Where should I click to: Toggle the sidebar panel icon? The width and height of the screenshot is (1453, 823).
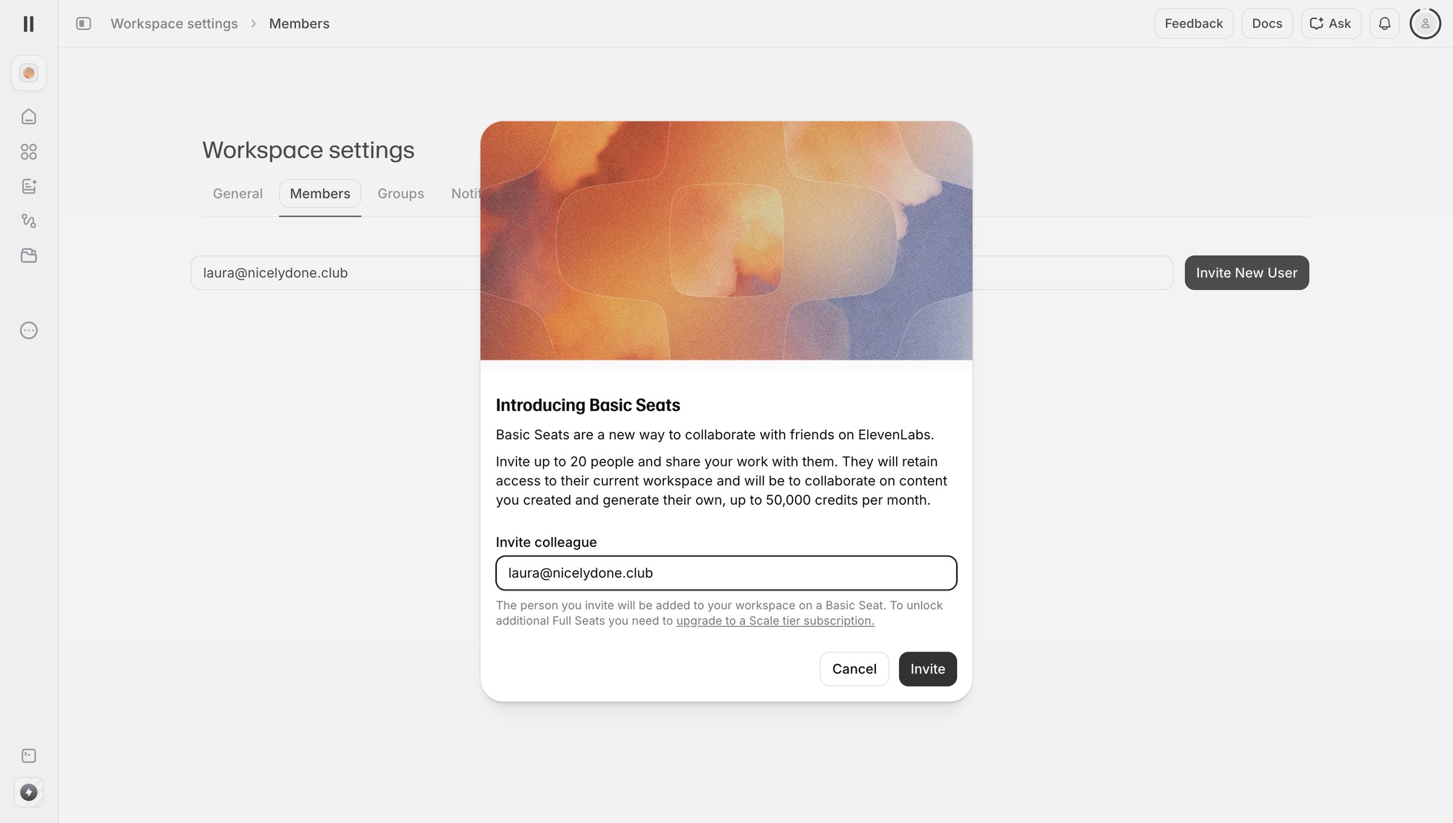coord(84,24)
